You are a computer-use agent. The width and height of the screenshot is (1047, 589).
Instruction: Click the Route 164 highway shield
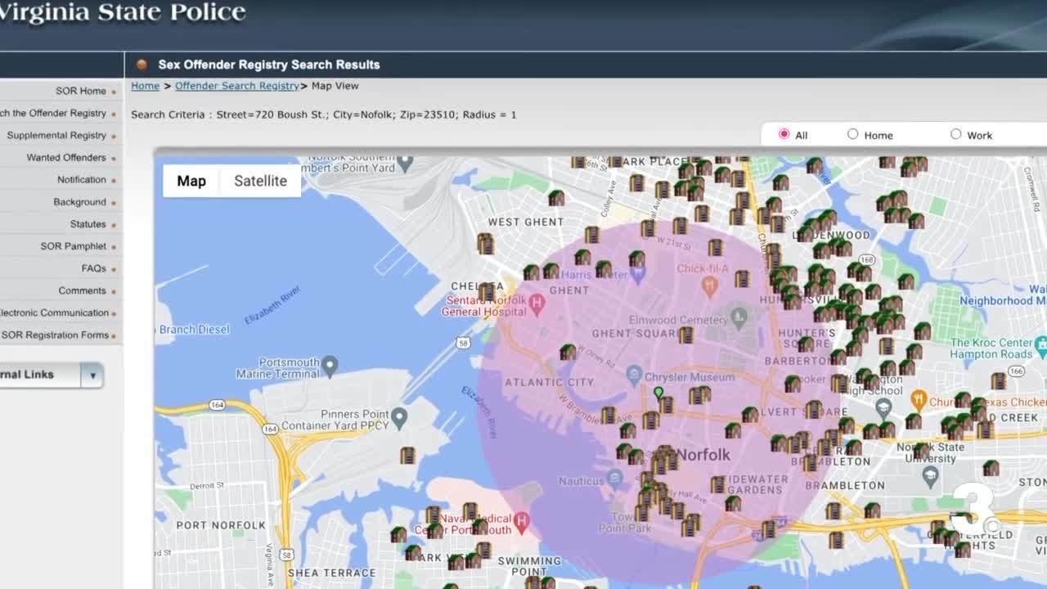tap(218, 404)
